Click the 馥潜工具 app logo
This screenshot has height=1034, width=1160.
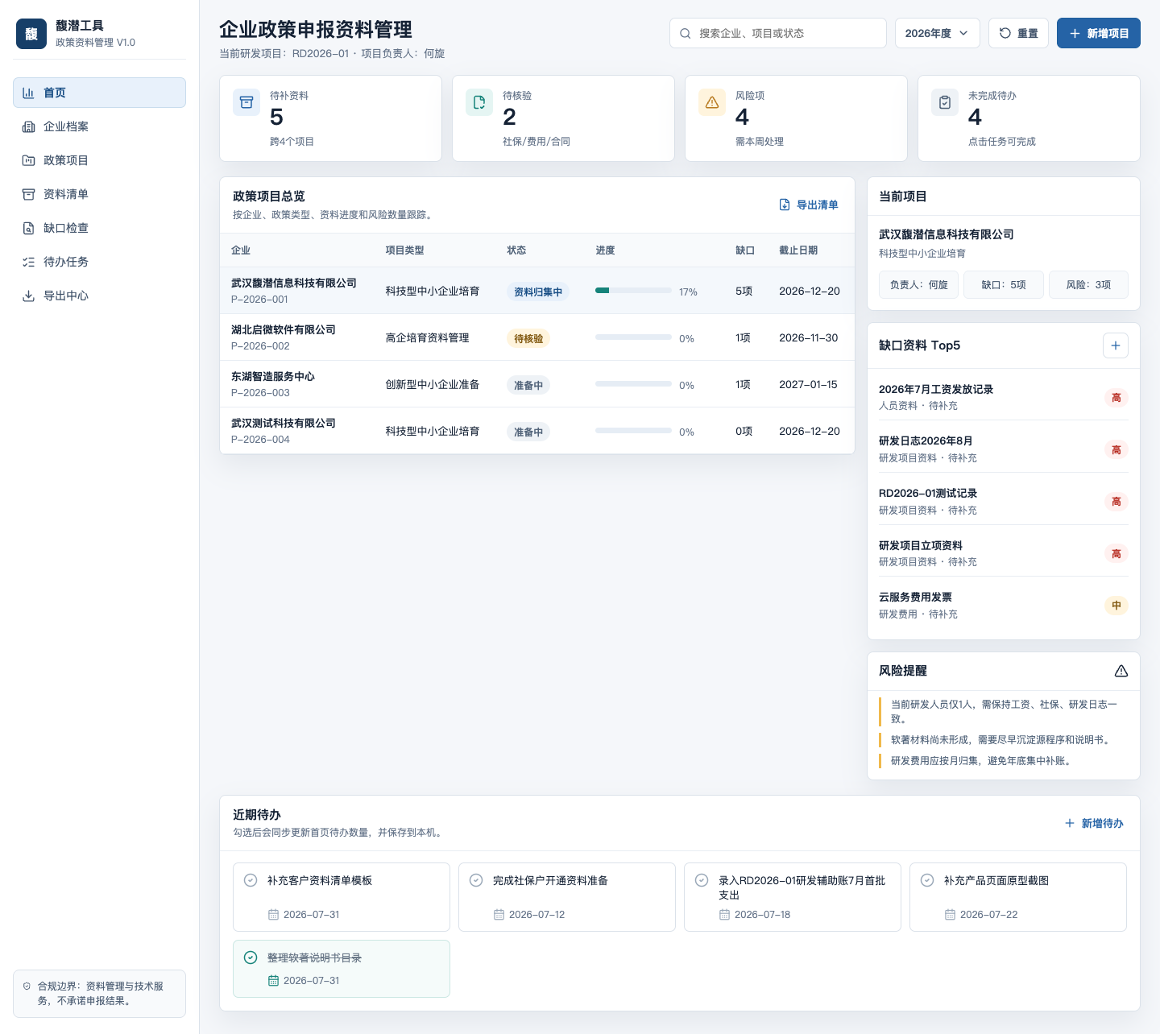tap(31, 34)
